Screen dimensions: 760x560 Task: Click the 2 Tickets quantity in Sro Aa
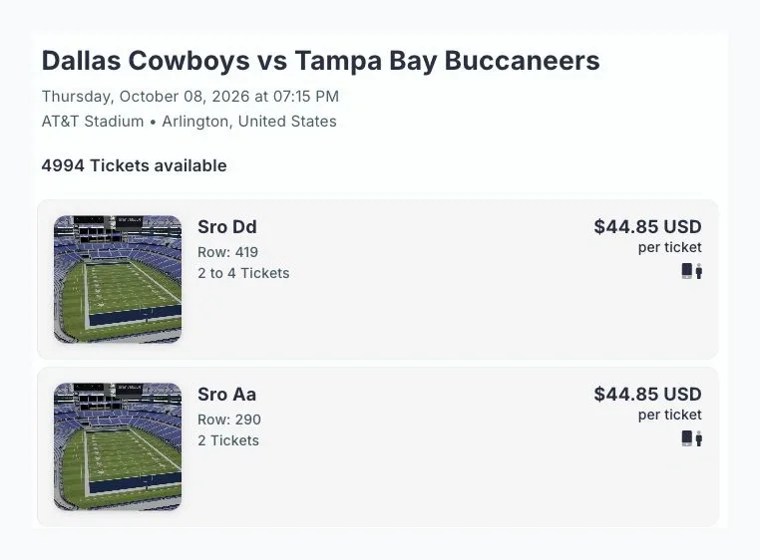pos(228,440)
